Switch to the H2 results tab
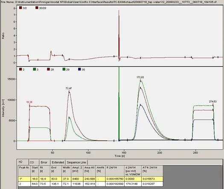 [x=23, y=162]
